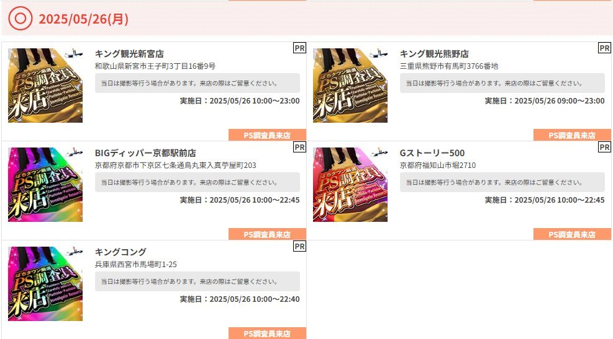Click the red double-circle icon beside 2025/05/26
Image resolution: width=613 pixels, height=339 pixels.
(20, 19)
